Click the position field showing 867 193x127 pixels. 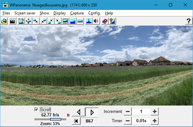[89, 121]
